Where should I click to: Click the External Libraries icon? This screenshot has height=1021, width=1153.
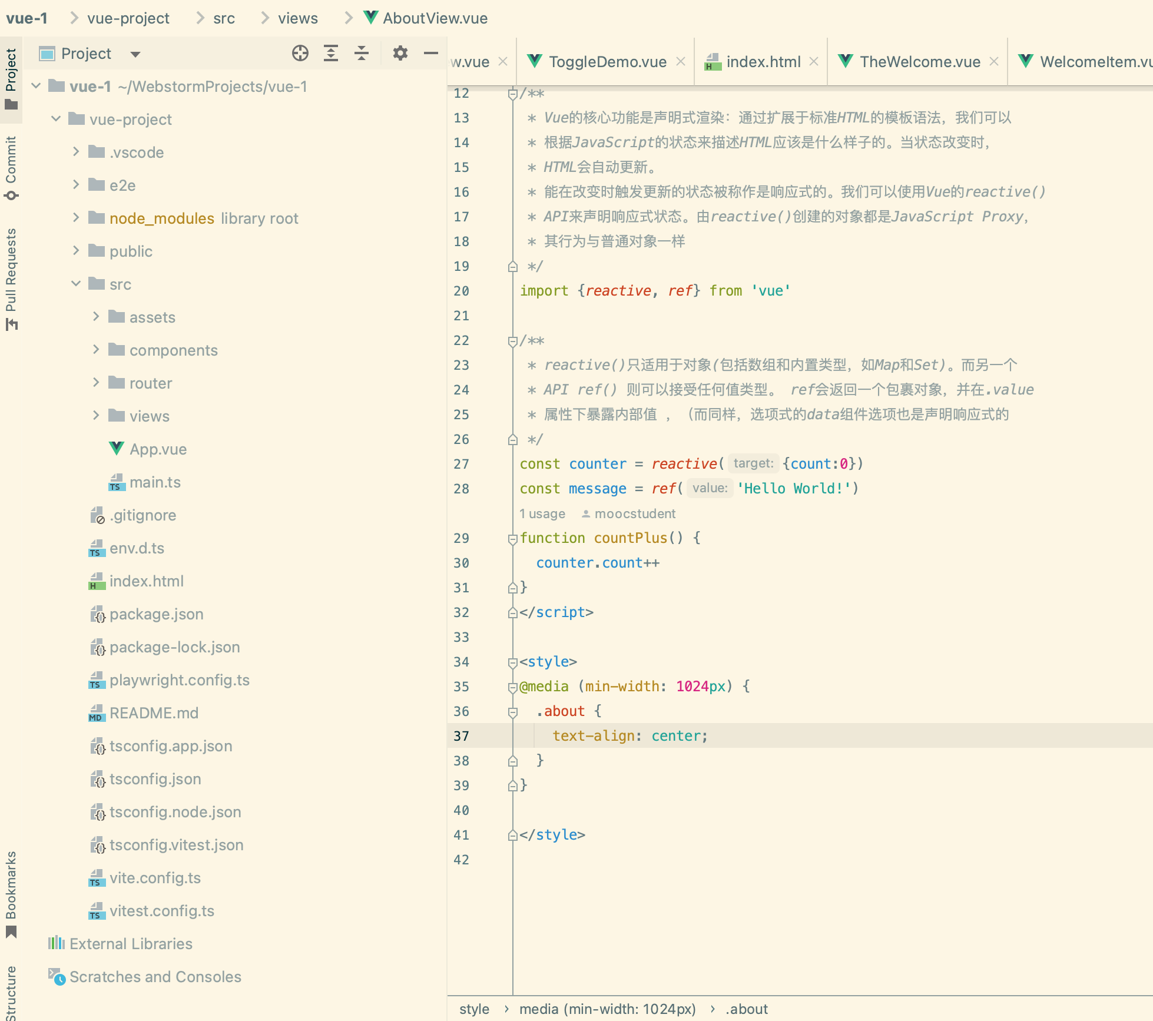point(57,943)
